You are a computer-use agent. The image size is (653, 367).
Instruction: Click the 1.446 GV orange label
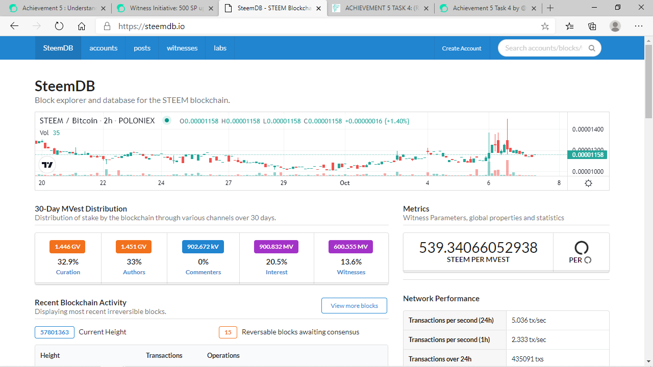(67, 247)
